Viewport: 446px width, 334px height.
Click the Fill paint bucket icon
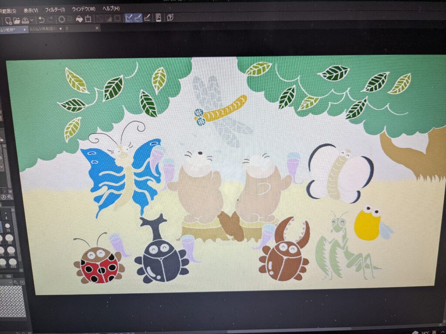coord(79,19)
